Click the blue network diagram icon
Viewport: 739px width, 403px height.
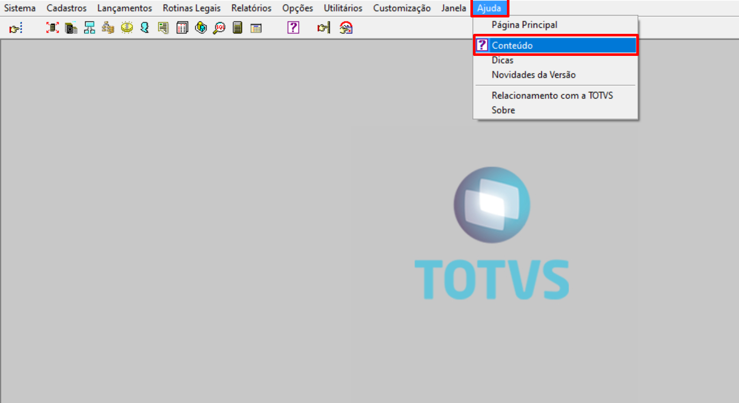tap(89, 28)
